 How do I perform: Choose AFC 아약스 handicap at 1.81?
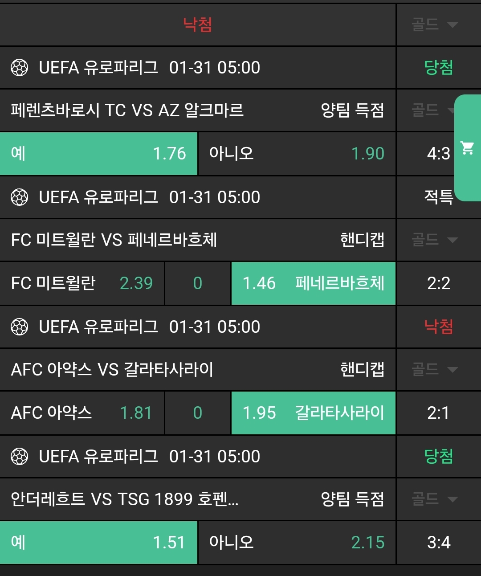pyautogui.click(x=82, y=413)
